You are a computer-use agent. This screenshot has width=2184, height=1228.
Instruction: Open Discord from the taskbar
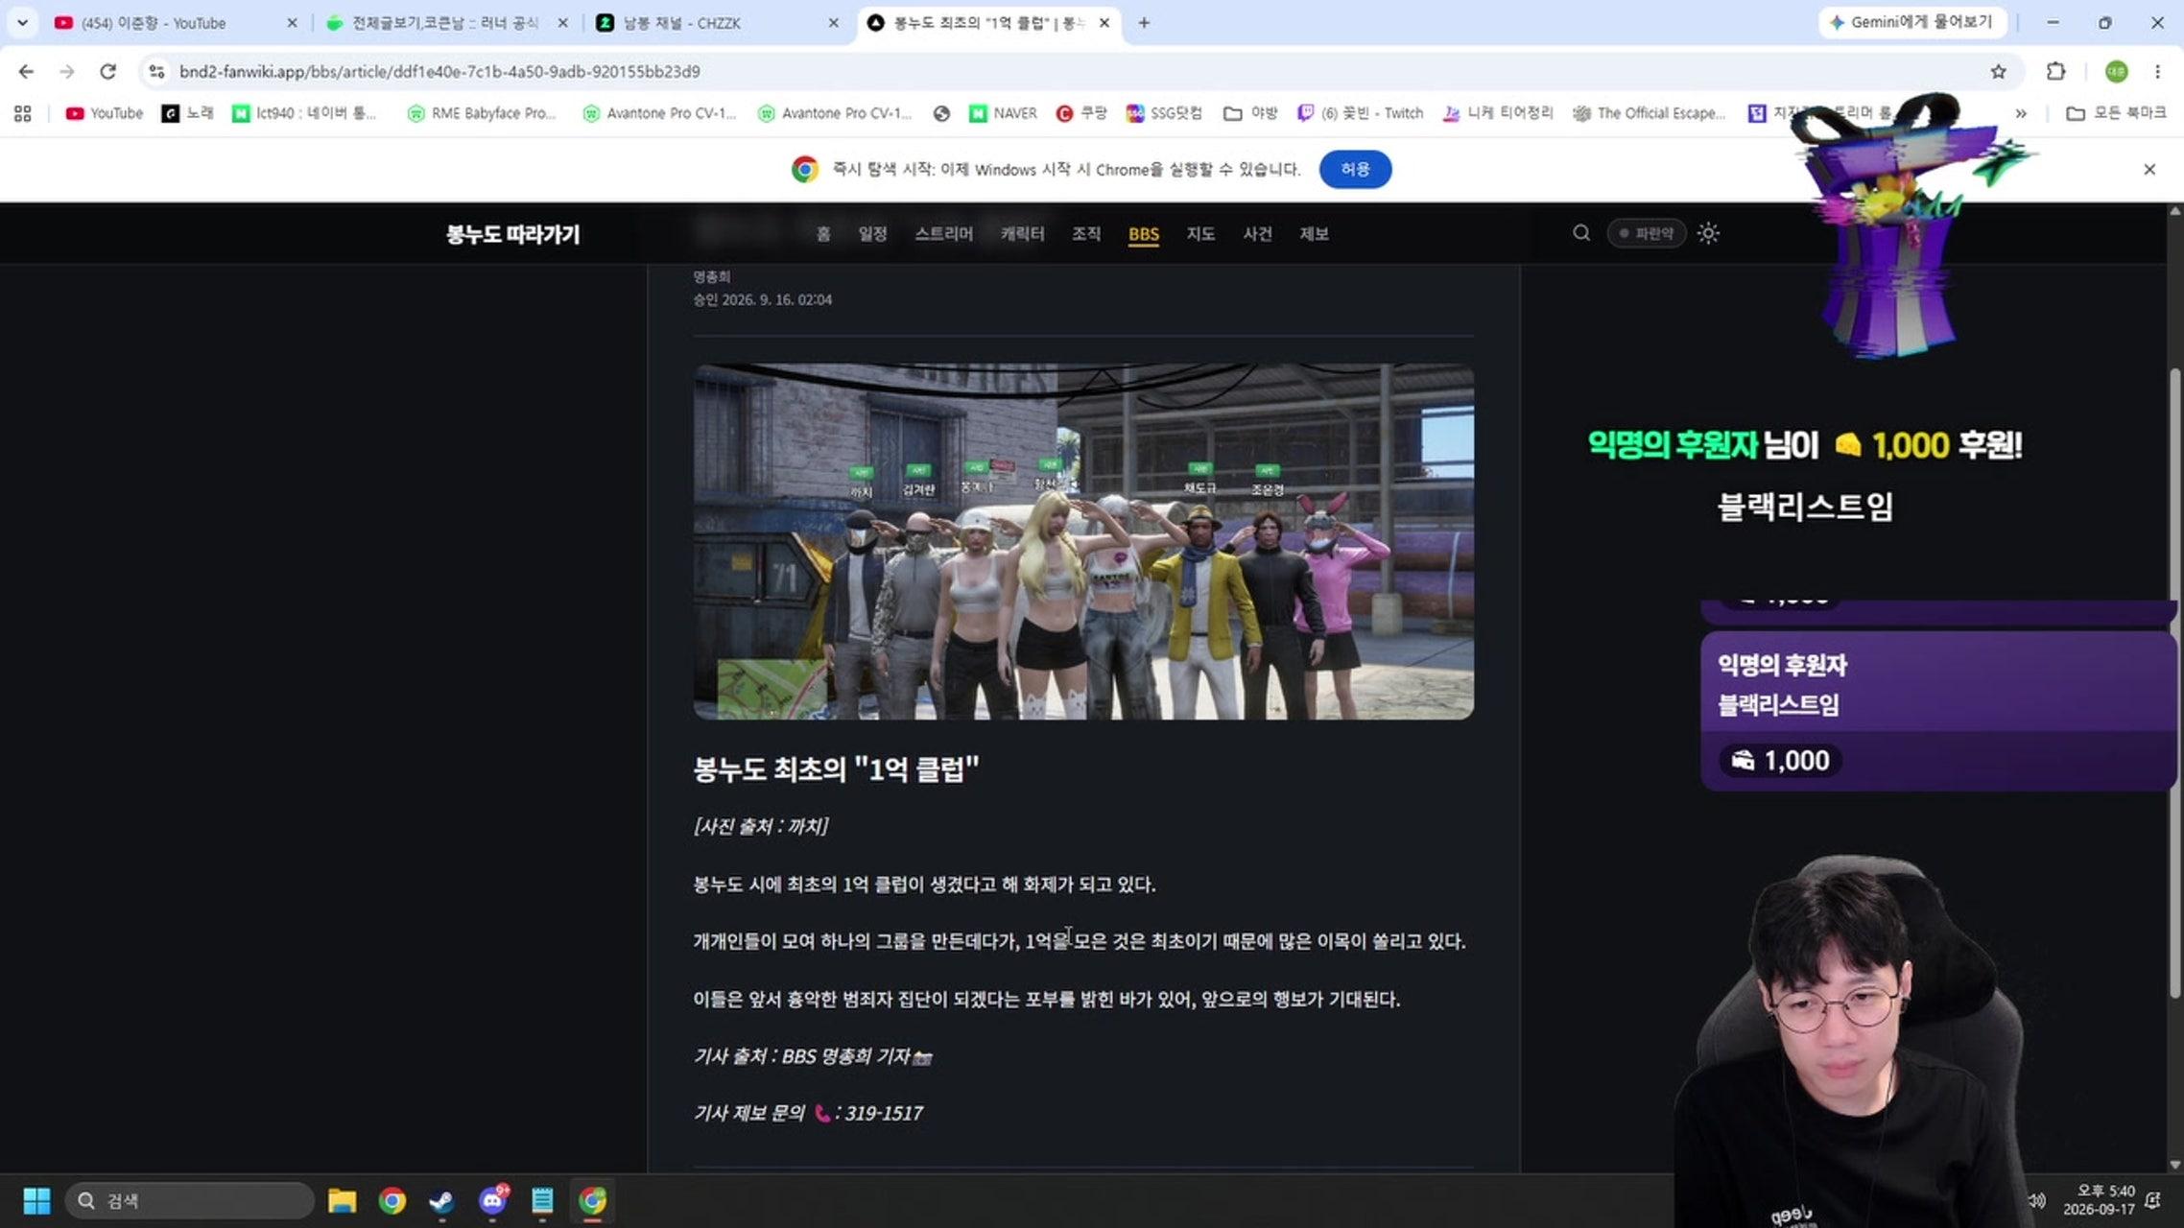[x=492, y=1200]
